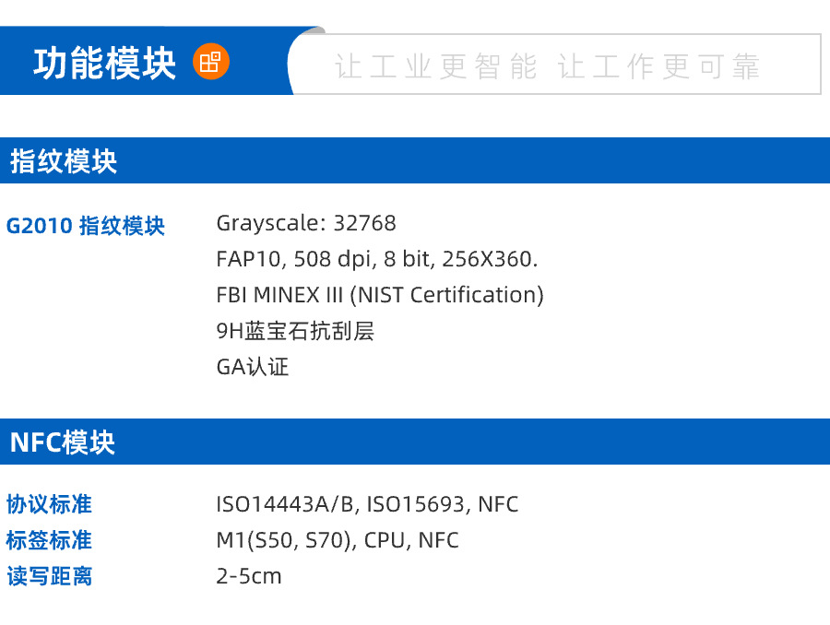Click the 协议标准 label
The image size is (830, 625).
click(x=49, y=504)
